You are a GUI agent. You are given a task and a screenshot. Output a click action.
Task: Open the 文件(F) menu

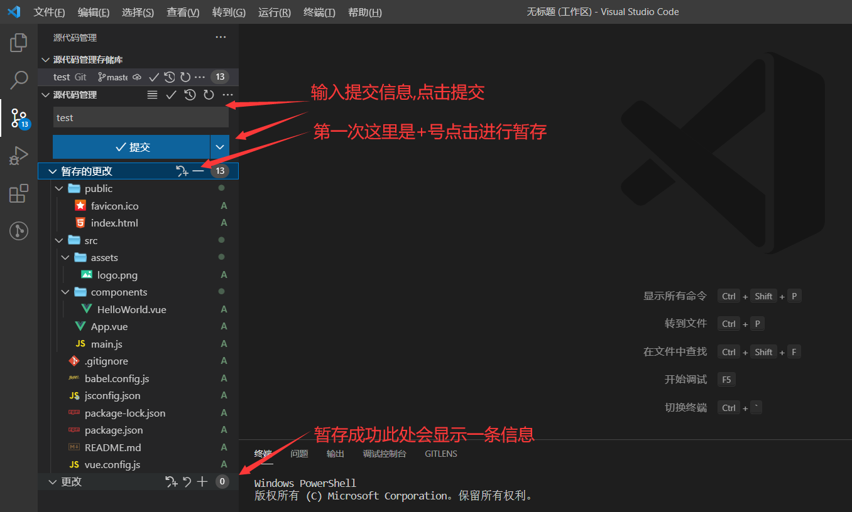(x=49, y=12)
